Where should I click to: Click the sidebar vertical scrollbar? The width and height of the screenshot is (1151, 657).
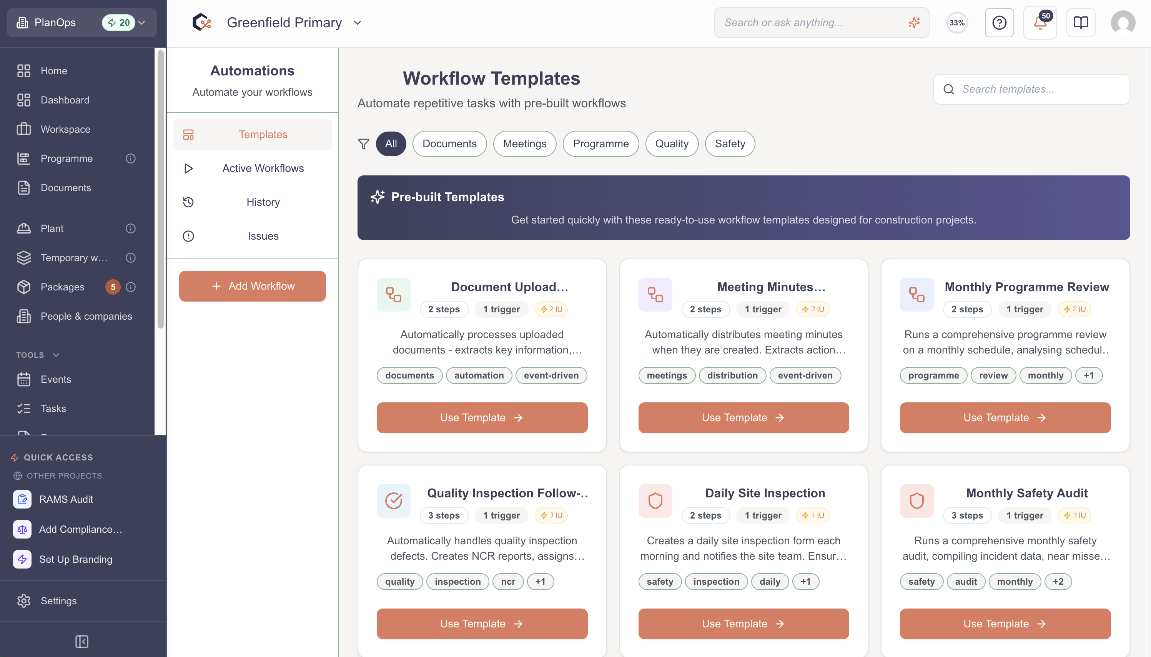tap(160, 190)
